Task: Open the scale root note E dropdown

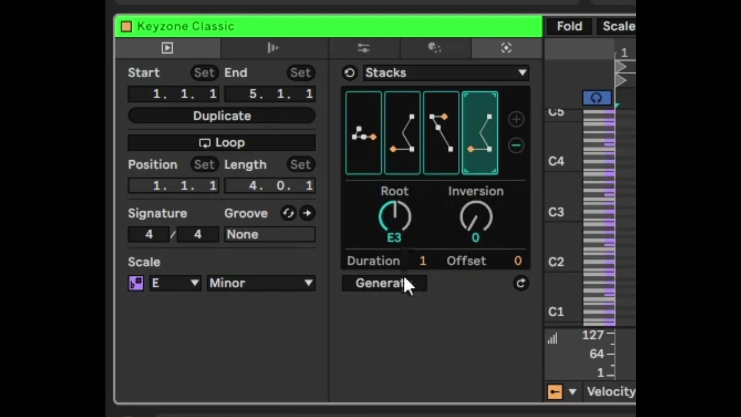Action: (x=175, y=283)
